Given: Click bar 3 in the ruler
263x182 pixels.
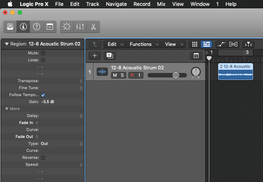Looking at the screenshot, I should click(247, 52).
